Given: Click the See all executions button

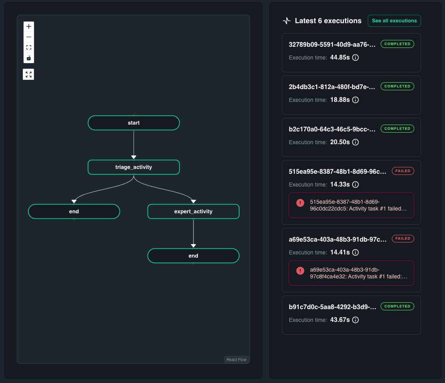Looking at the screenshot, I should (x=394, y=21).
